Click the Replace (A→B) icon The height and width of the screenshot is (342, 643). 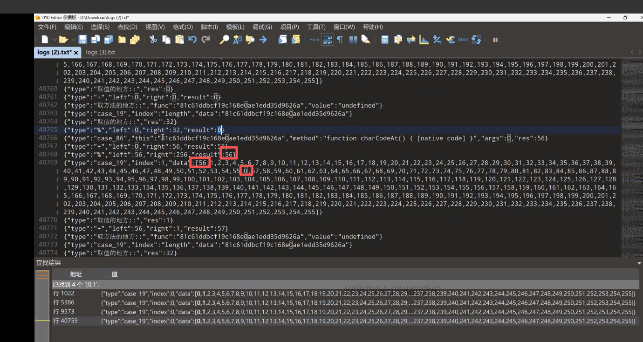[237, 40]
